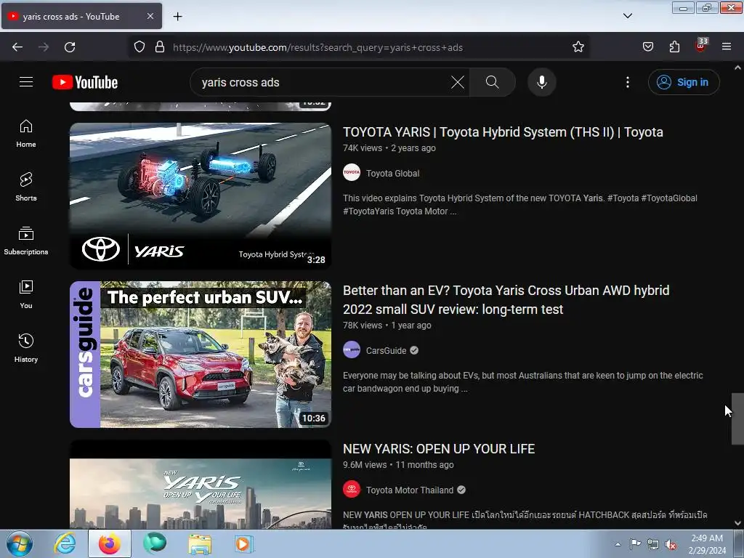This screenshot has height=558, width=744.
Task: Open the muted volume tray icon
Action: pyautogui.click(x=671, y=544)
